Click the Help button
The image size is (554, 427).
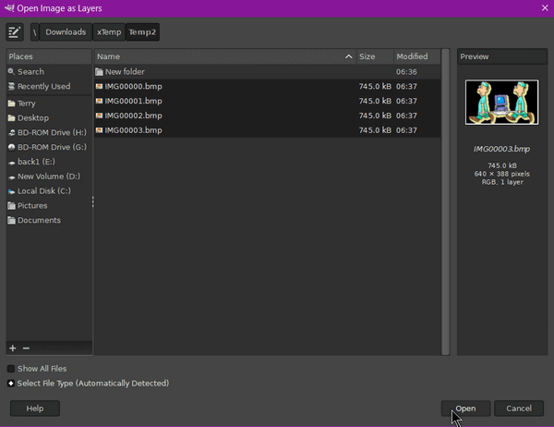35,409
